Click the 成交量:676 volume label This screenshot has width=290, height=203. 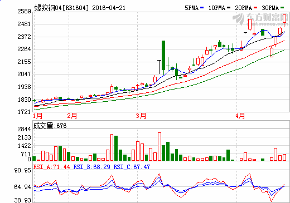(50, 126)
